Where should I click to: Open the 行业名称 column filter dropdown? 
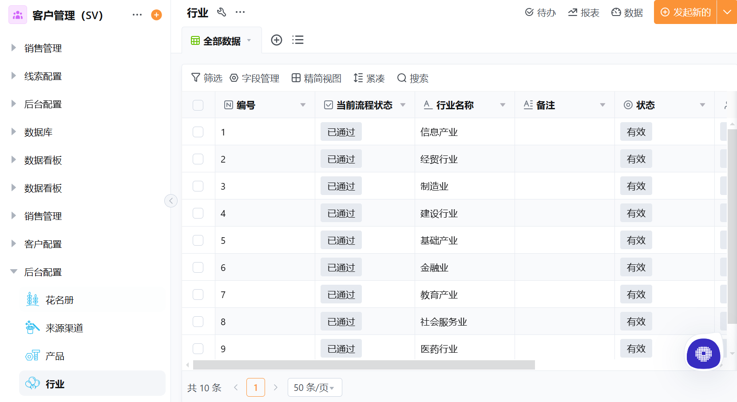click(503, 105)
